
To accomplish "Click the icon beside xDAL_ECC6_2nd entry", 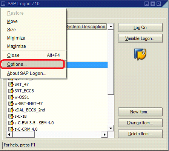I will click(x=11, y=110).
